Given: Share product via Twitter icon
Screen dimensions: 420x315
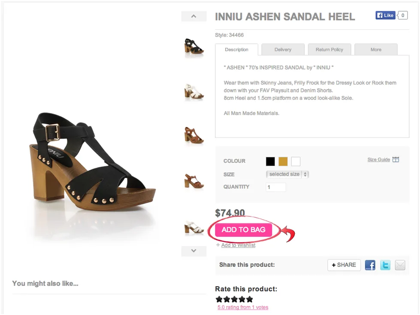Looking at the screenshot, I should click(x=385, y=265).
